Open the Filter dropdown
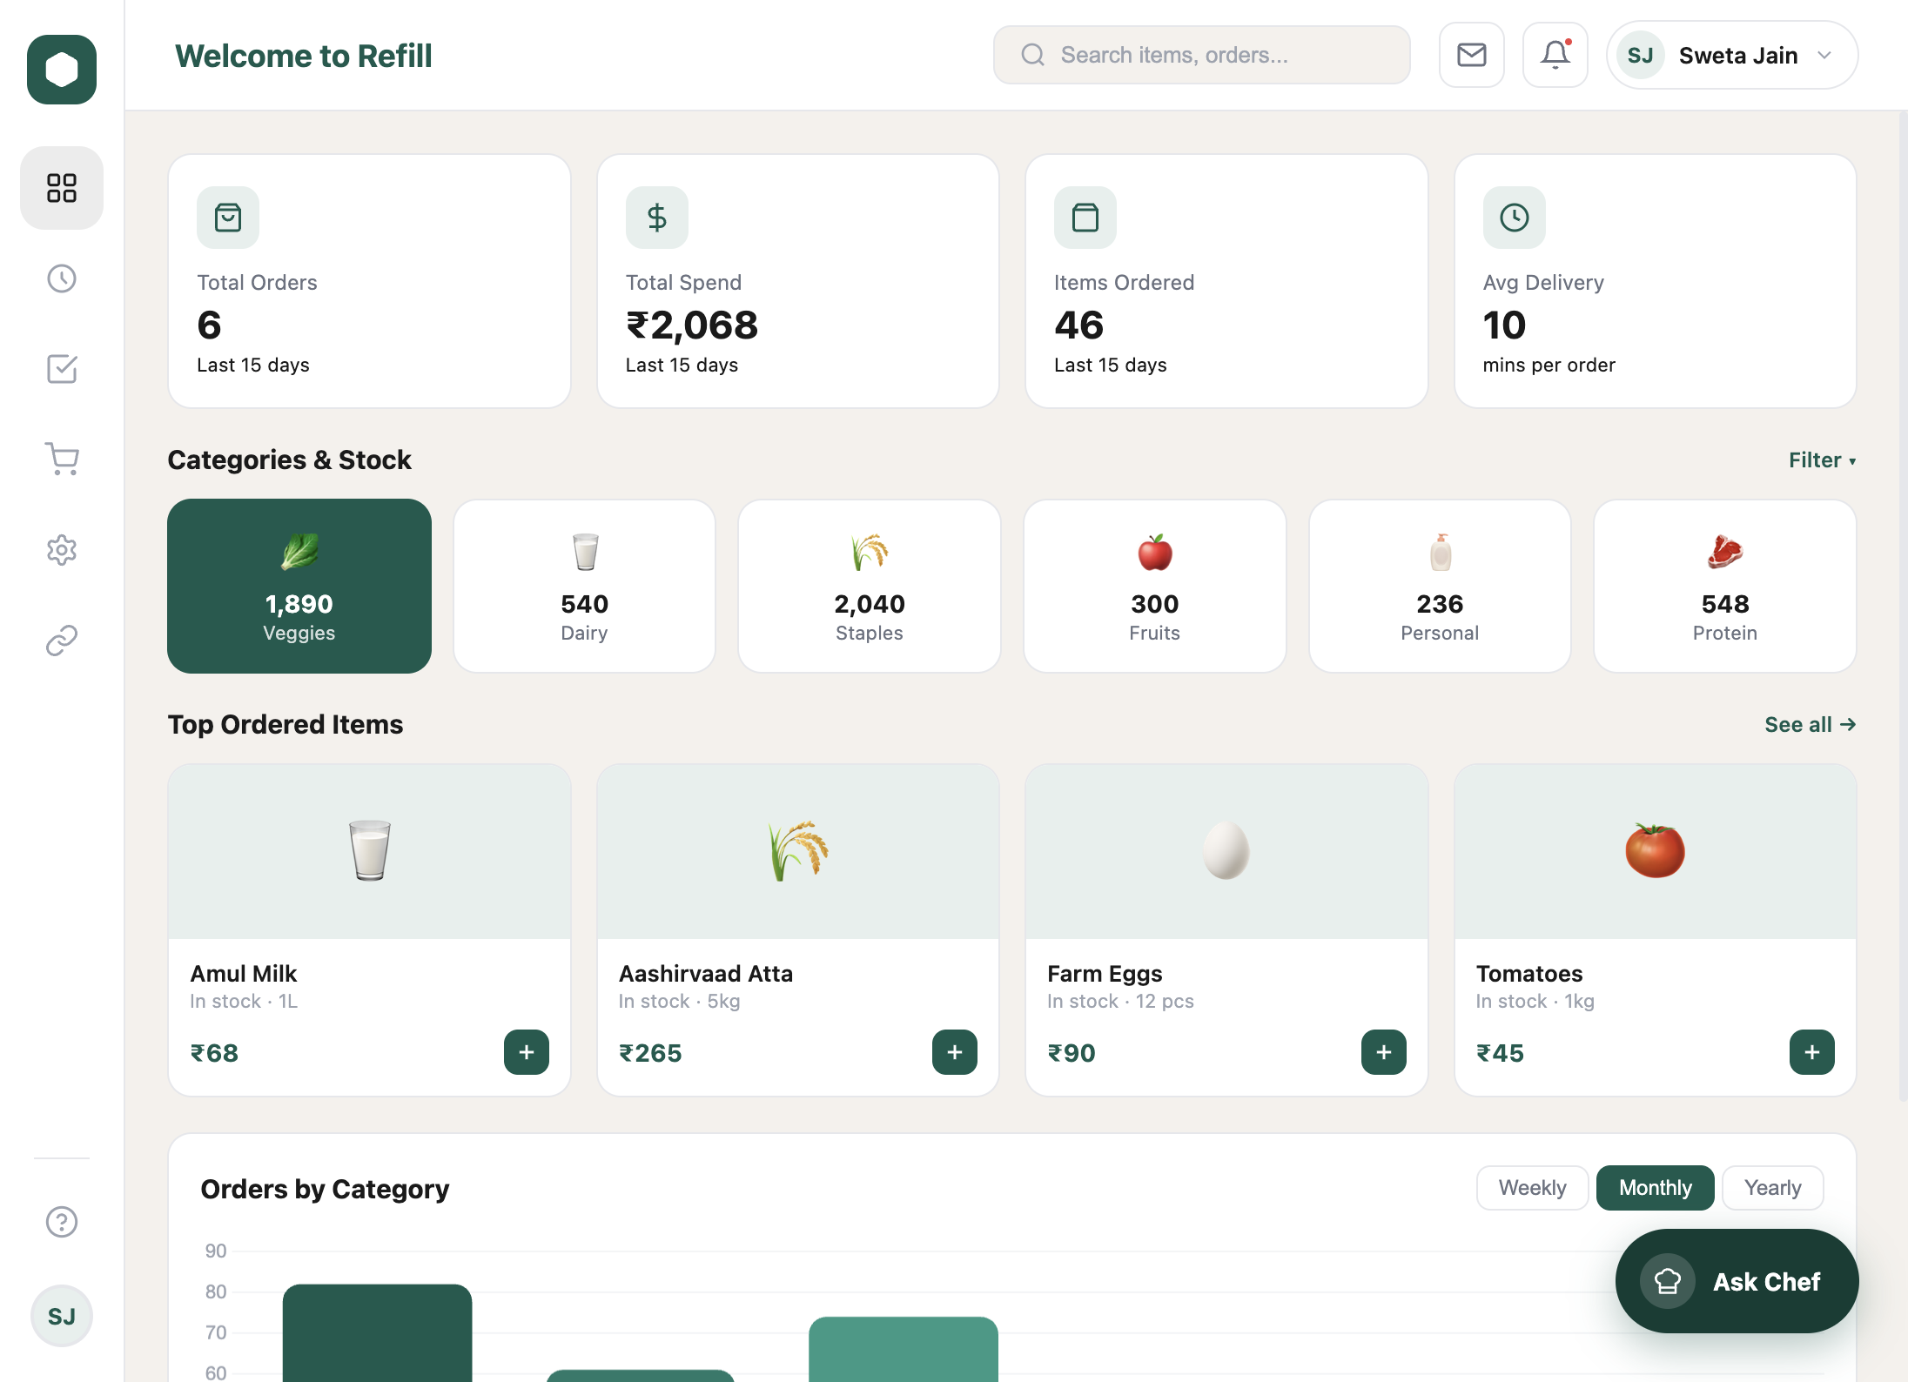The width and height of the screenshot is (1908, 1382). pos(1823,460)
